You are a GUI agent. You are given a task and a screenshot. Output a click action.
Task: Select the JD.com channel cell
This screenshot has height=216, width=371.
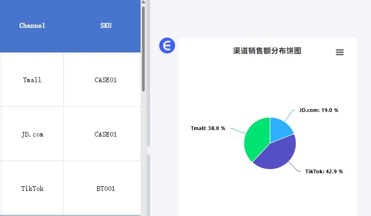pos(32,134)
